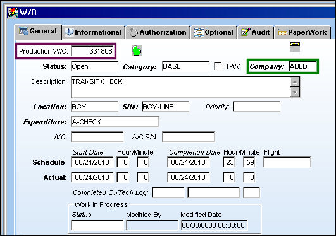Click the Schedule start Hour field
The height and width of the screenshot is (236, 336).
[123, 162]
